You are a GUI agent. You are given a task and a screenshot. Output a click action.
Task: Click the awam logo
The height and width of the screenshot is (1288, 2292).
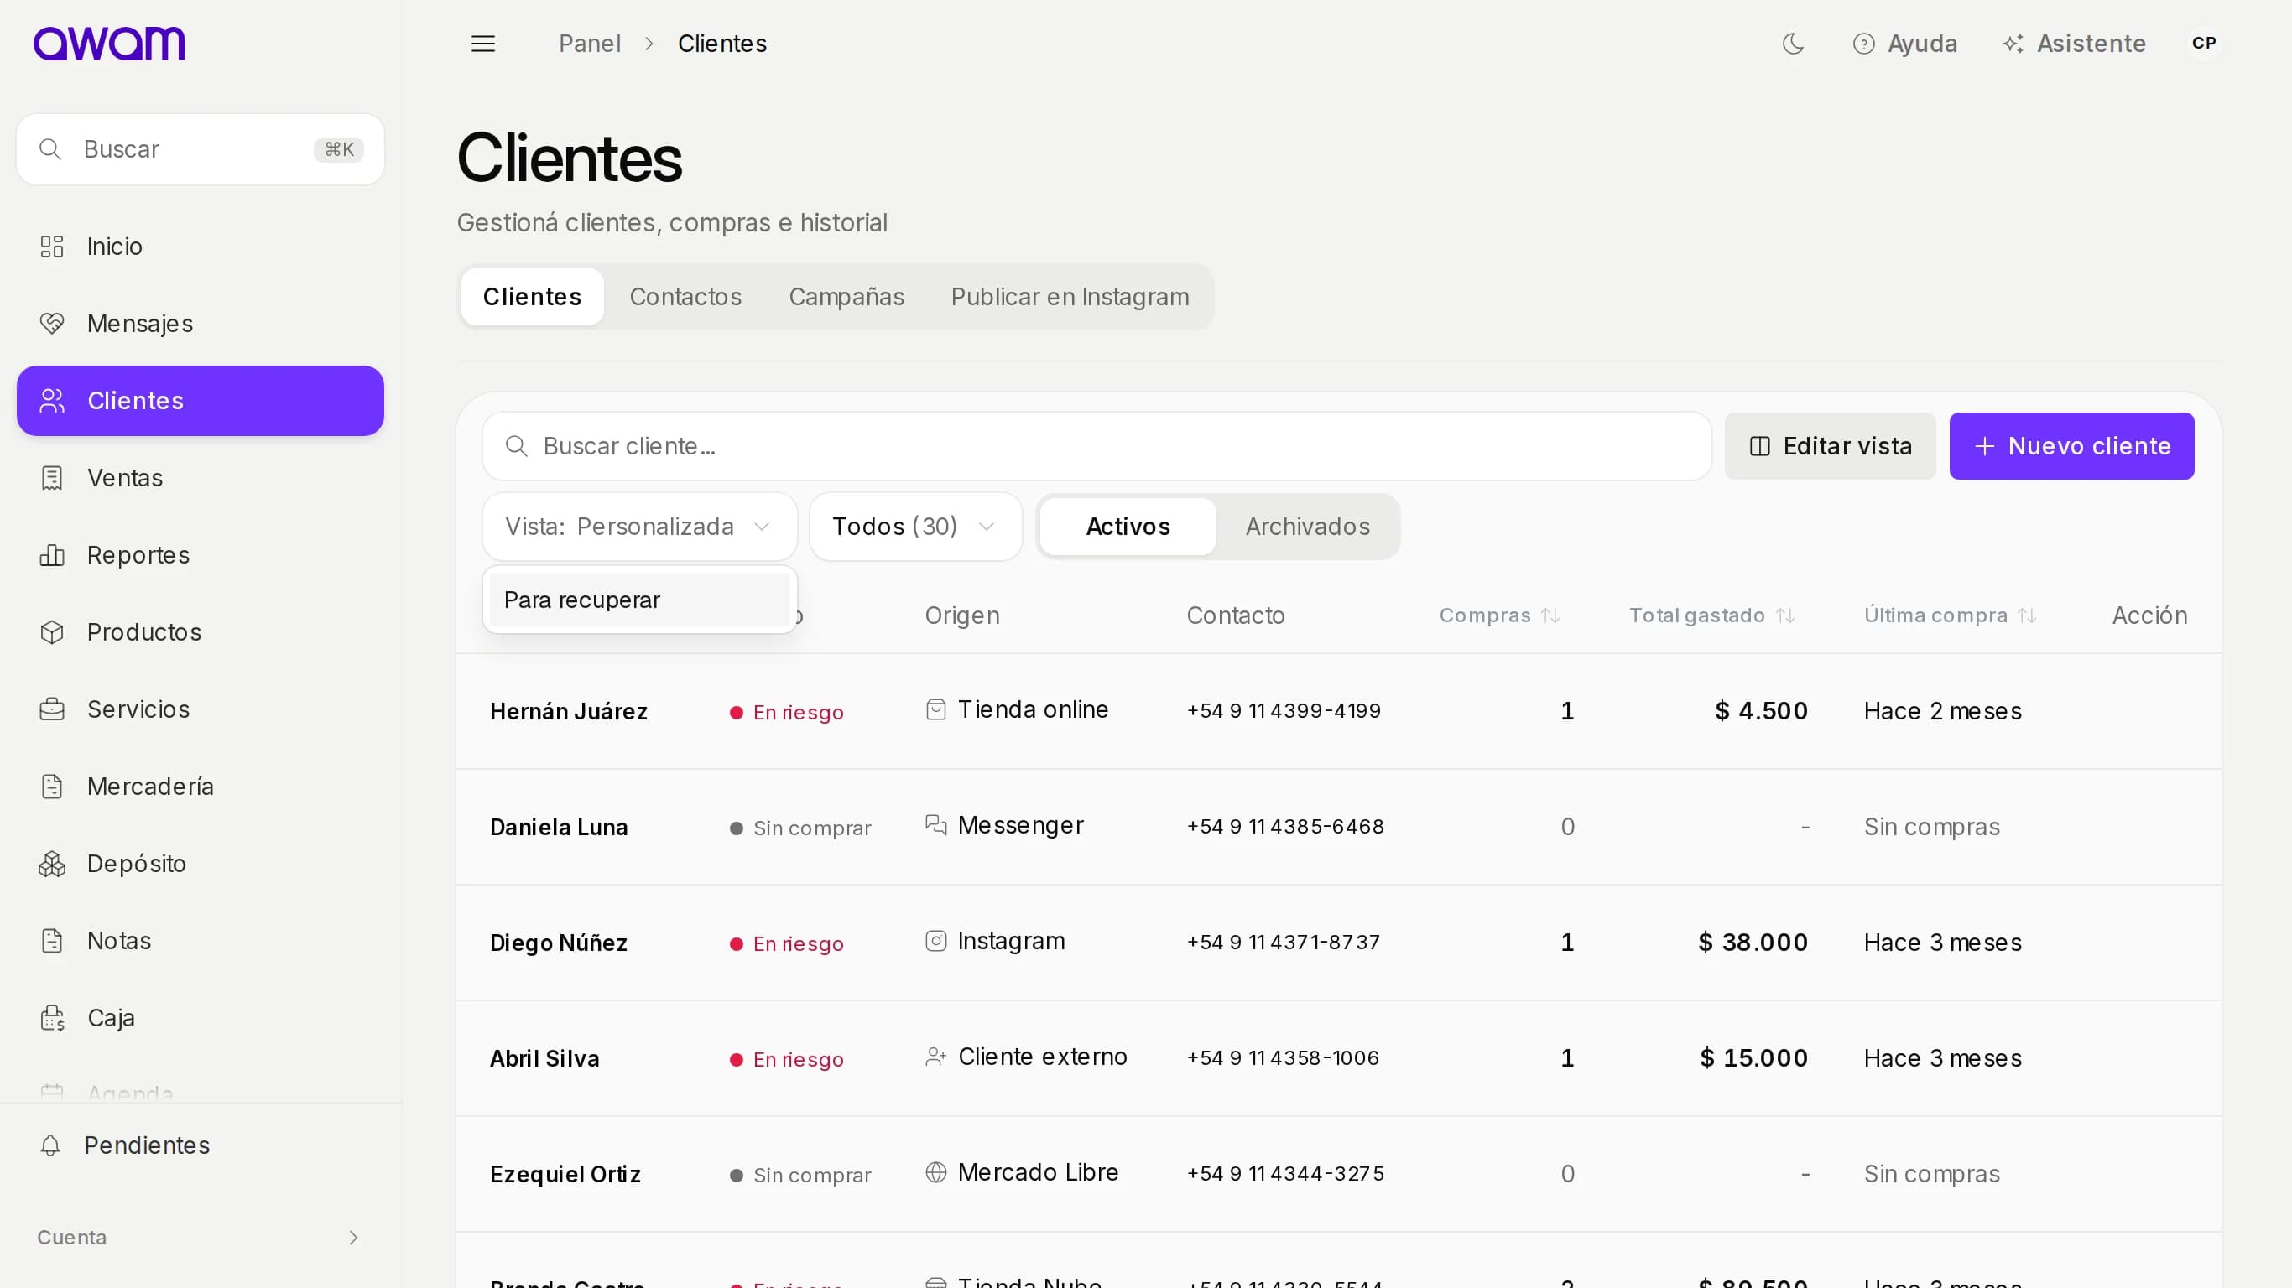108,44
